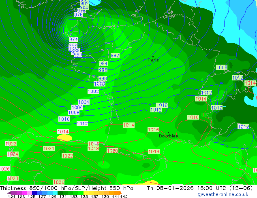Click the legend value 129
The image size is (257, 198).
tap(53, 196)
